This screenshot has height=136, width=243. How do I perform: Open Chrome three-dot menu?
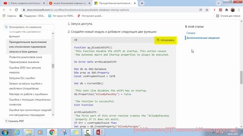(x=239, y=10)
